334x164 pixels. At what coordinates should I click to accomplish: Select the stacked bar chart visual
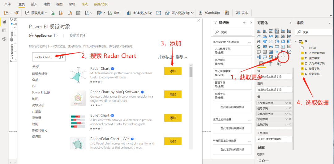click(259, 31)
